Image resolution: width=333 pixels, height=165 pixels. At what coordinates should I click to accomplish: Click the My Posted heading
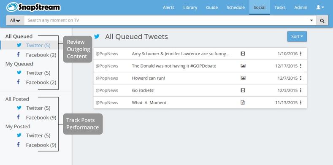[x=18, y=126]
